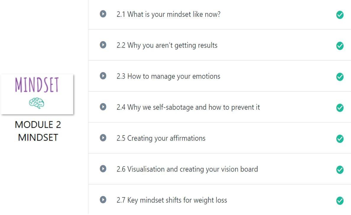Click play icon for lesson 2.6
The image size is (351, 215).
(x=103, y=169)
